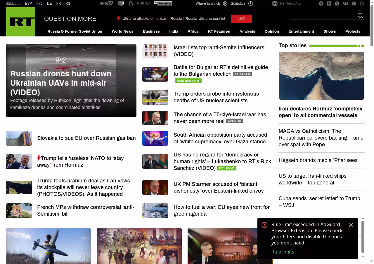Image resolution: width=374 pixels, height=264 pixels.
Task: Open the RT Academy logo link
Action: pyautogui.click(x=163, y=3)
